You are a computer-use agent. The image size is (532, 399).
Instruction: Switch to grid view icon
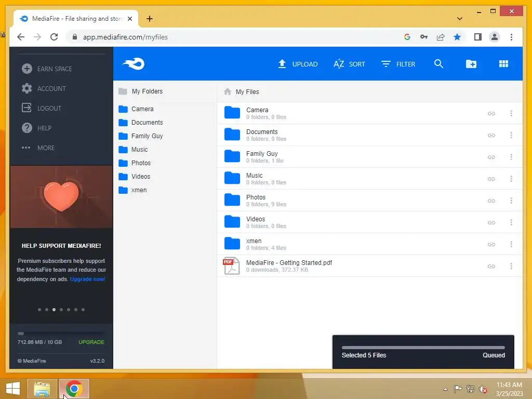pyautogui.click(x=503, y=64)
